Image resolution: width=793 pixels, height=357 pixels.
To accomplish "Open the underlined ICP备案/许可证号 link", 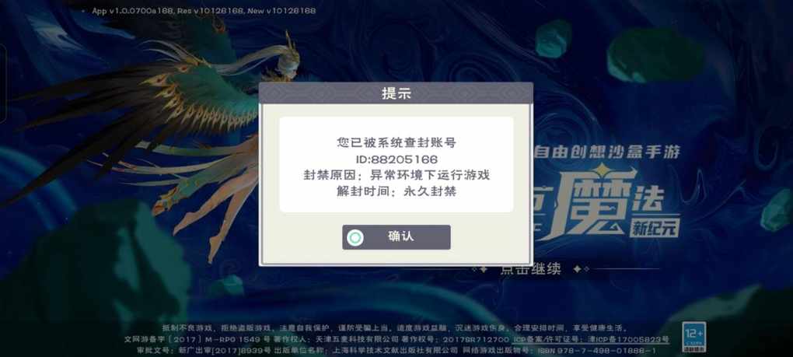I will [x=591, y=339].
